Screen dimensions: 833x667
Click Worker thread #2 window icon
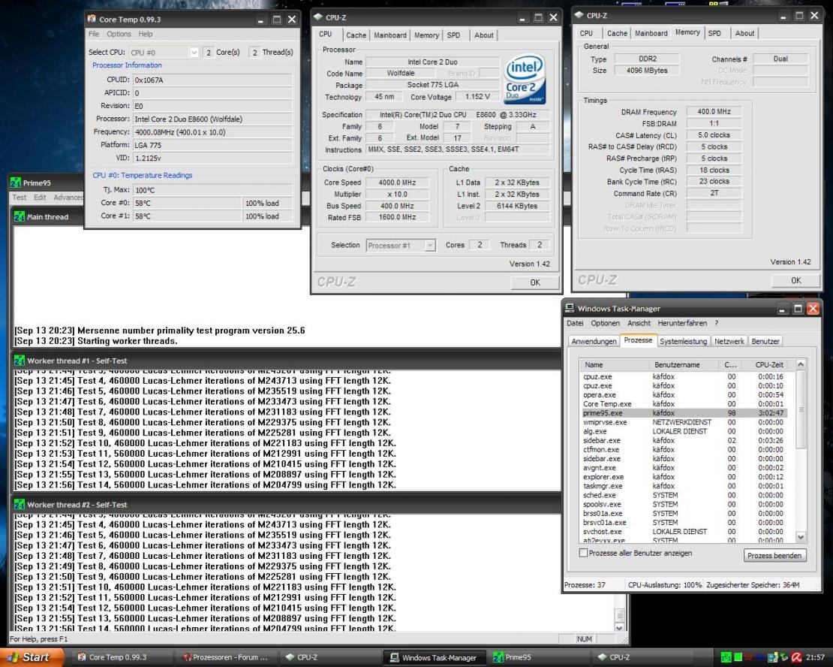coord(19,504)
